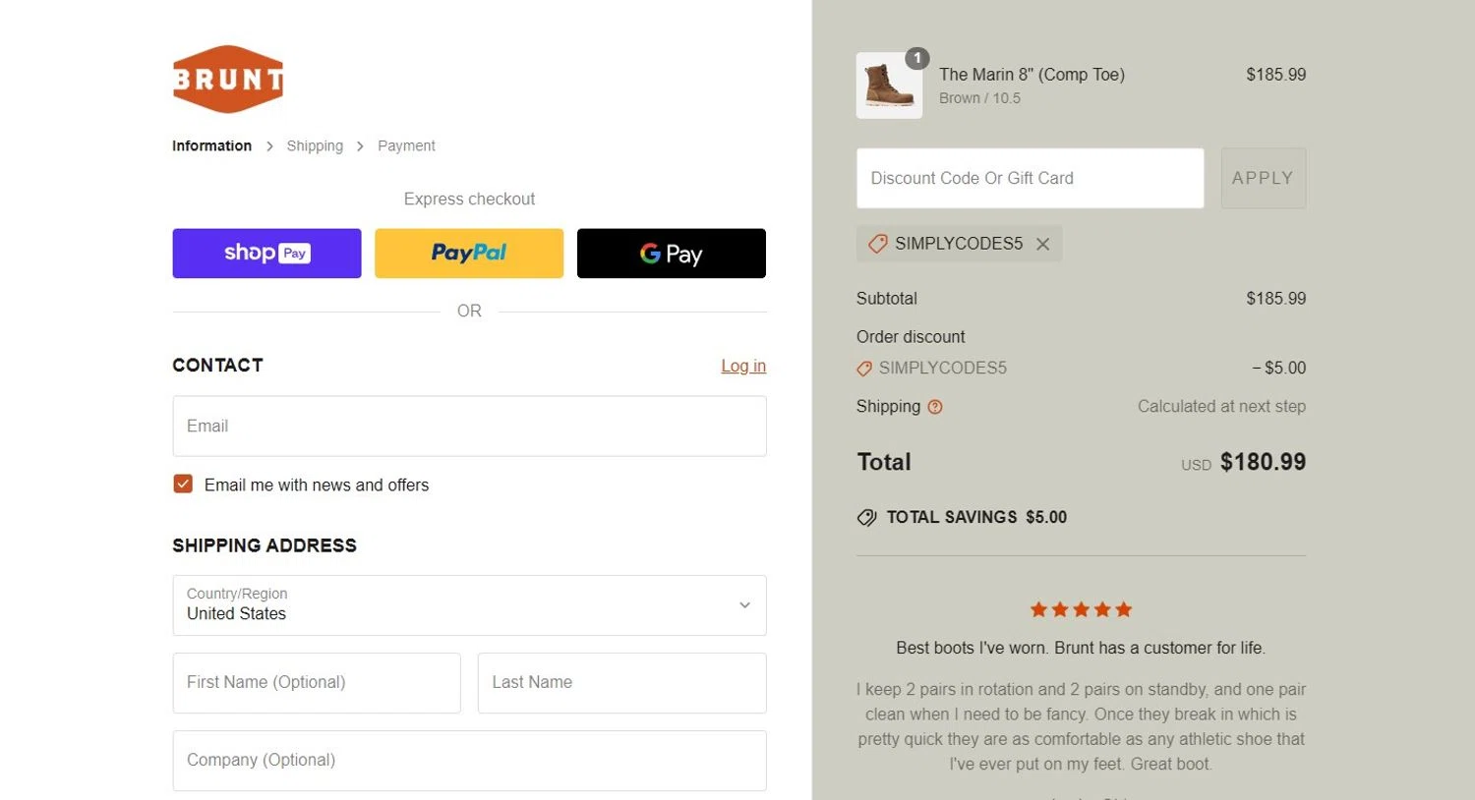The height and width of the screenshot is (800, 1475).
Task: Toggle Email me with news and offers
Action: coord(183,484)
